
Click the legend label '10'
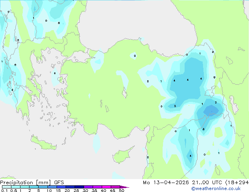pyautogui.click(x=49, y=190)
